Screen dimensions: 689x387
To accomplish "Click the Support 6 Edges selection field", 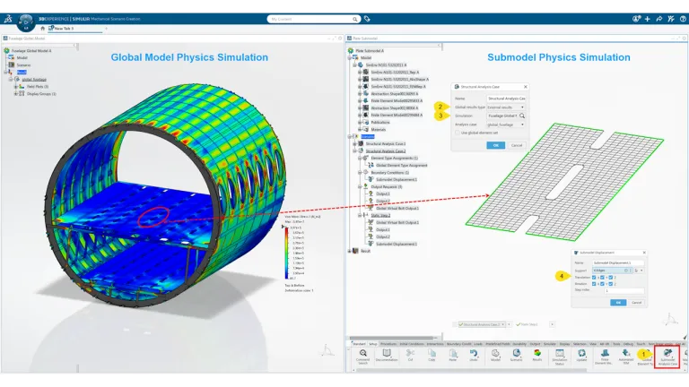I will point(612,271).
